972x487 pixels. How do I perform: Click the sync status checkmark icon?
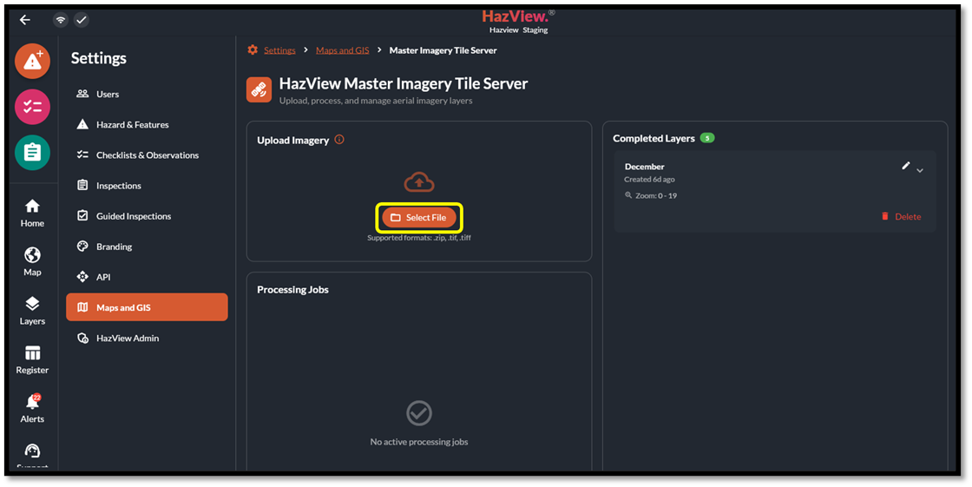[x=81, y=20]
